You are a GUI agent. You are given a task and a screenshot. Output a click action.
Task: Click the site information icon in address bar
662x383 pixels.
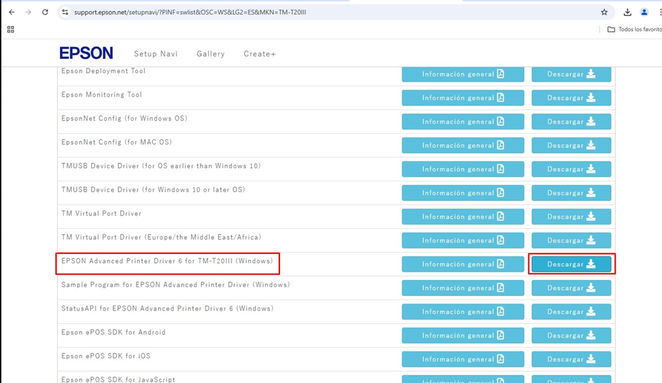pos(65,12)
